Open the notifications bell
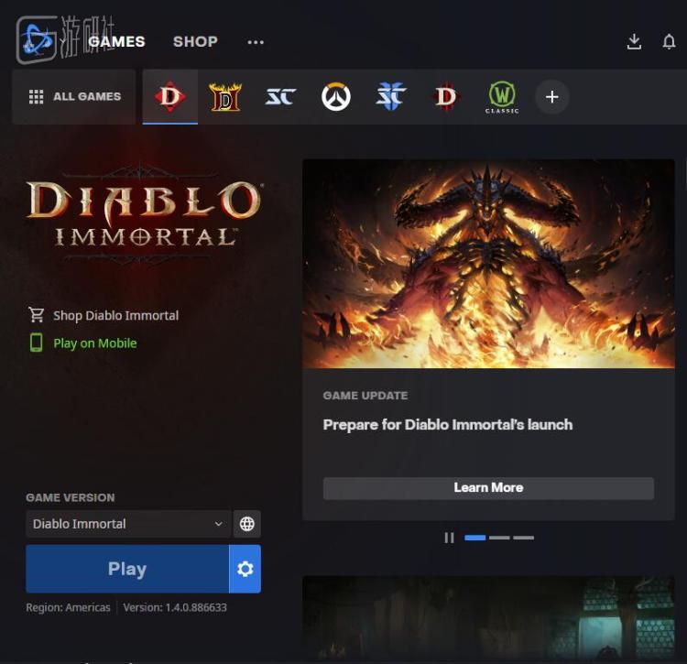Screen dimensions: 687x664 pos(669,41)
